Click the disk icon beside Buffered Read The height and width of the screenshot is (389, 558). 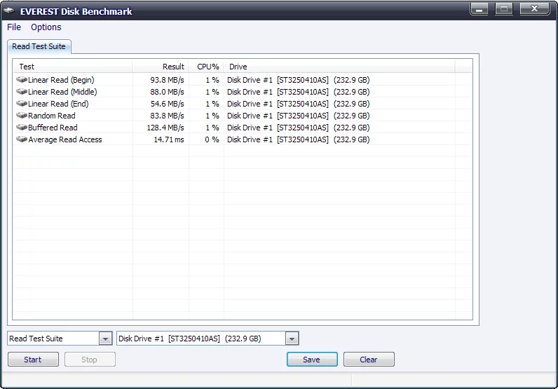pos(22,128)
